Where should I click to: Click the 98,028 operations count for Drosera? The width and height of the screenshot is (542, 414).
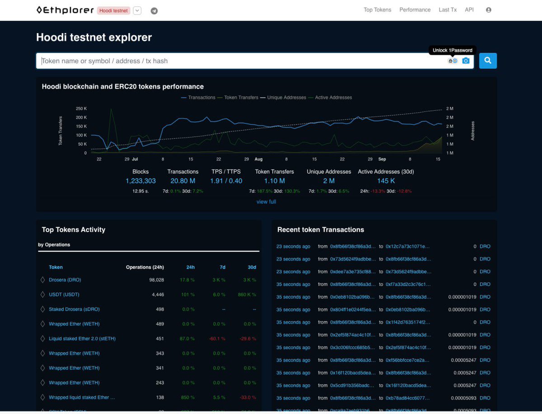pyautogui.click(x=156, y=280)
